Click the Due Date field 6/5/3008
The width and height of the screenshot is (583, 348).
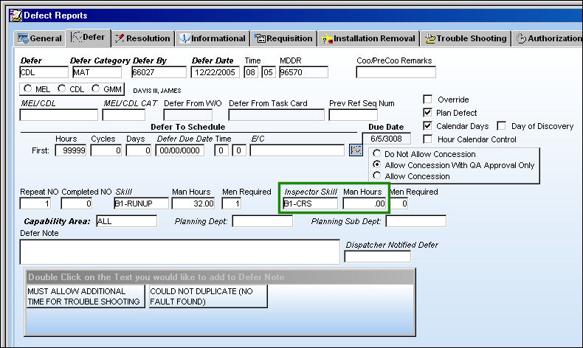point(387,139)
